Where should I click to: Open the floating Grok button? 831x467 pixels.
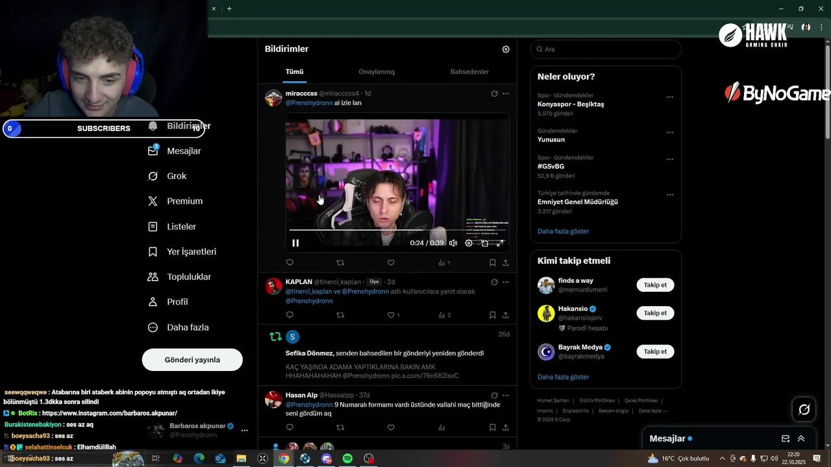pyautogui.click(x=804, y=409)
